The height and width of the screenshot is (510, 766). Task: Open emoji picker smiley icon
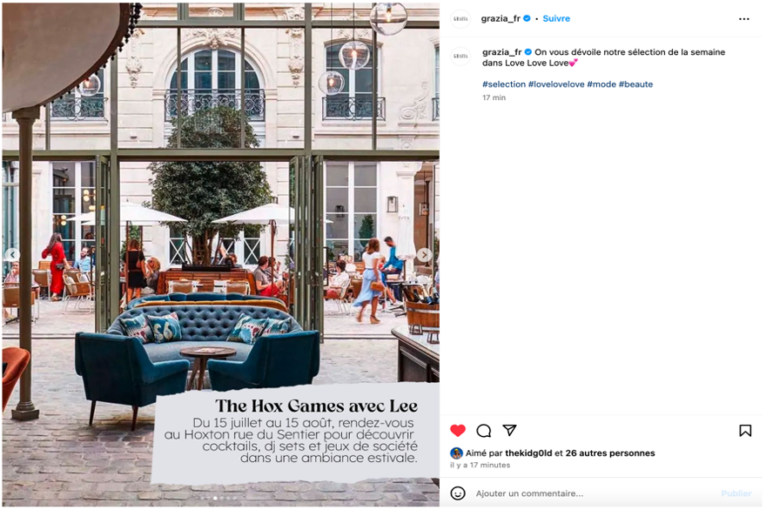[x=457, y=493]
